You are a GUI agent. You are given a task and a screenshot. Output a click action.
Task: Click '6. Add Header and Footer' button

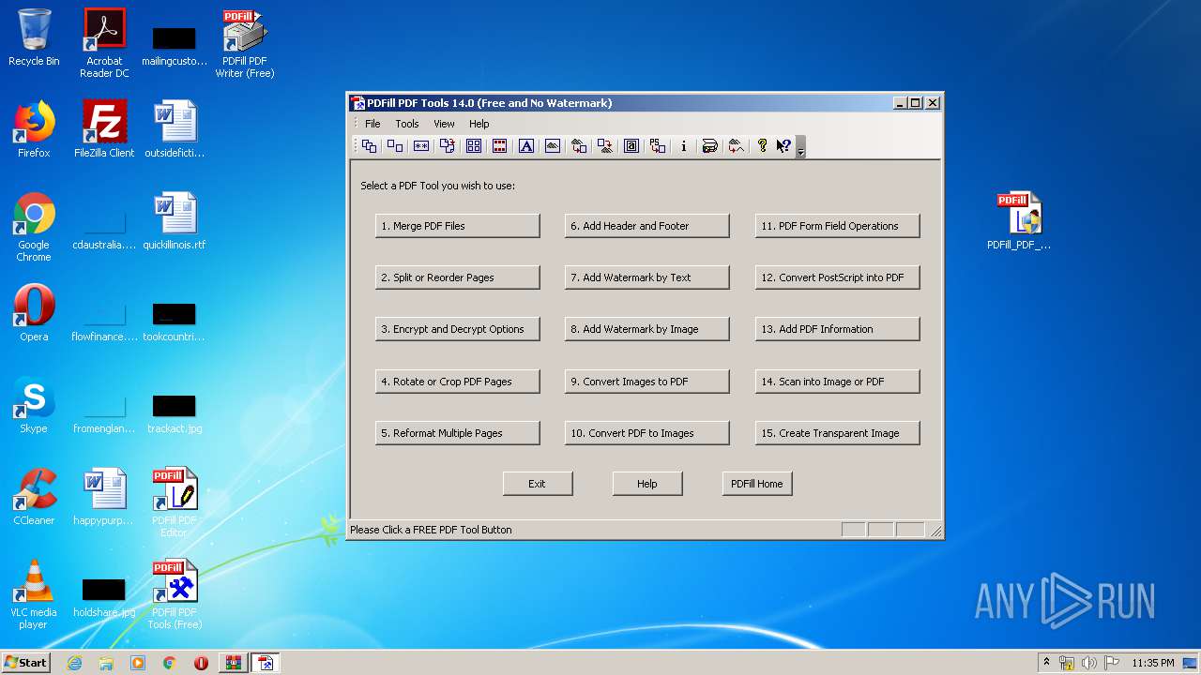point(647,226)
